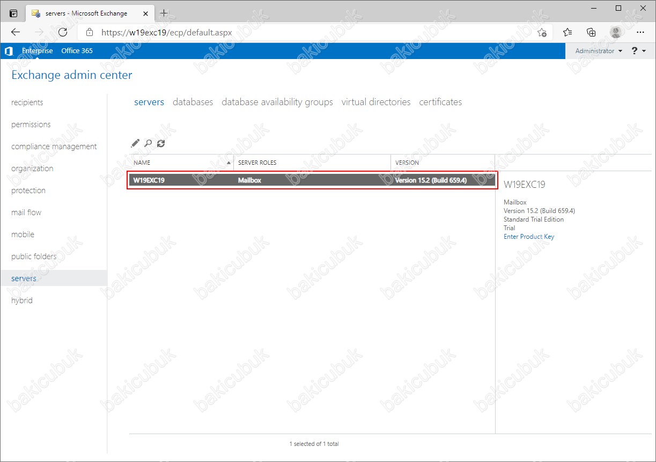Open mobile in left navigation
Image resolution: width=656 pixels, height=462 pixels.
(x=23, y=234)
